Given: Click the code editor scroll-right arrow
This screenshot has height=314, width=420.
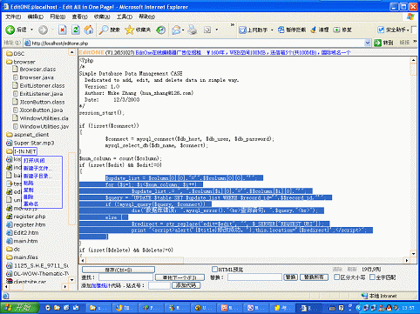Looking at the screenshot, I should click(407, 260).
